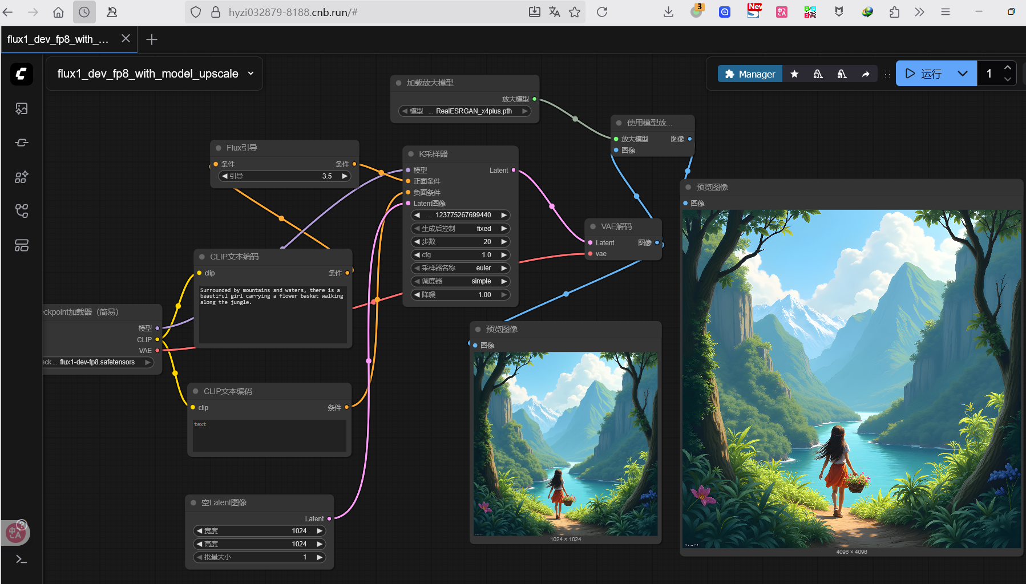
Task: Open the Manager button
Action: click(750, 74)
